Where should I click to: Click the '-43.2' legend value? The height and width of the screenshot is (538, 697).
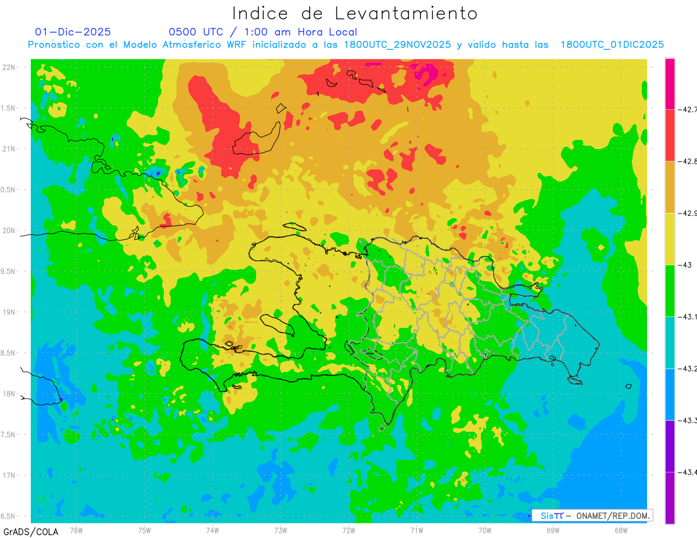click(688, 369)
